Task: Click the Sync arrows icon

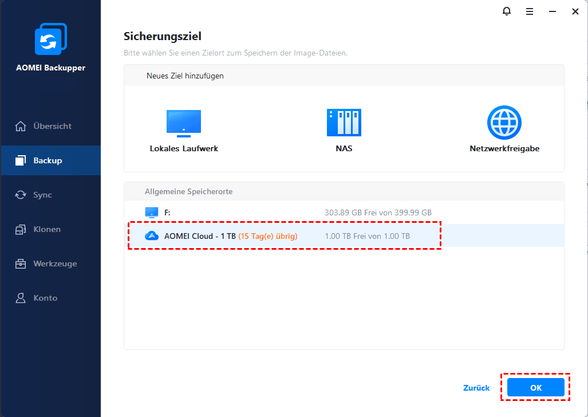Action: click(x=21, y=195)
